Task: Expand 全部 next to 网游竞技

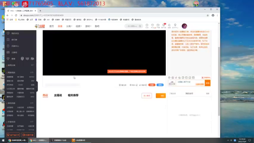Action: [x=32, y=72]
